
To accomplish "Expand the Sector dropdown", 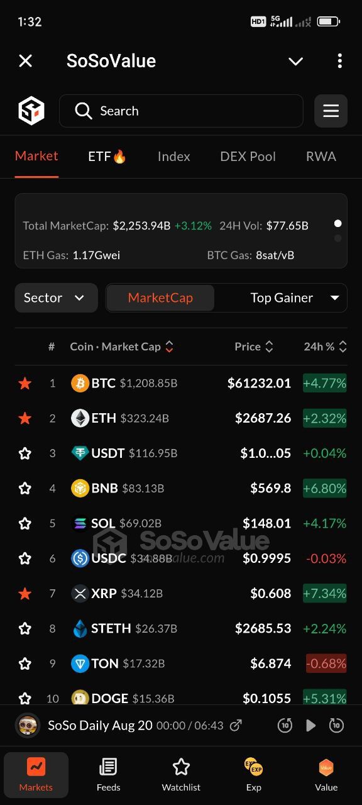I will point(56,297).
